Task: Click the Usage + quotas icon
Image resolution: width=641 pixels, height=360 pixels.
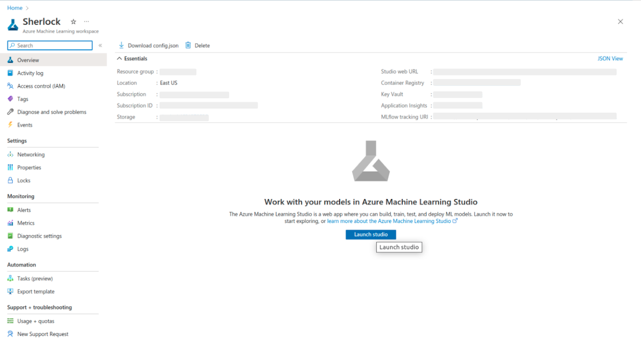Action: 10,321
